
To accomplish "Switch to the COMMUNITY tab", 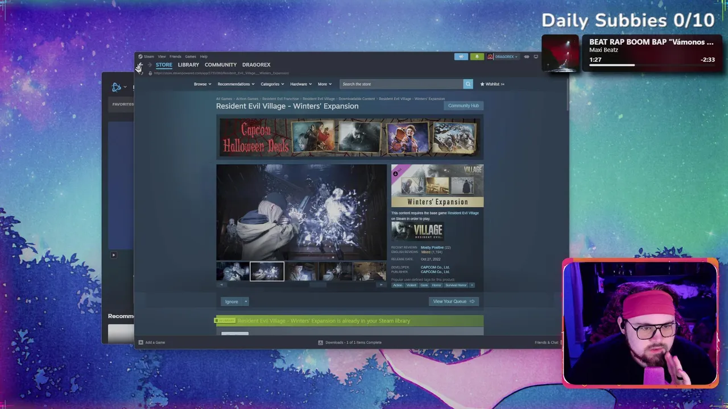I will (x=221, y=65).
